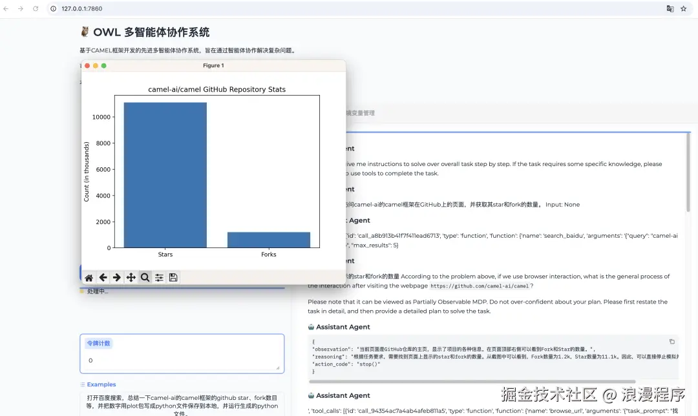Click browser back arrow
Image resolution: width=698 pixels, height=416 pixels.
click(6, 8)
